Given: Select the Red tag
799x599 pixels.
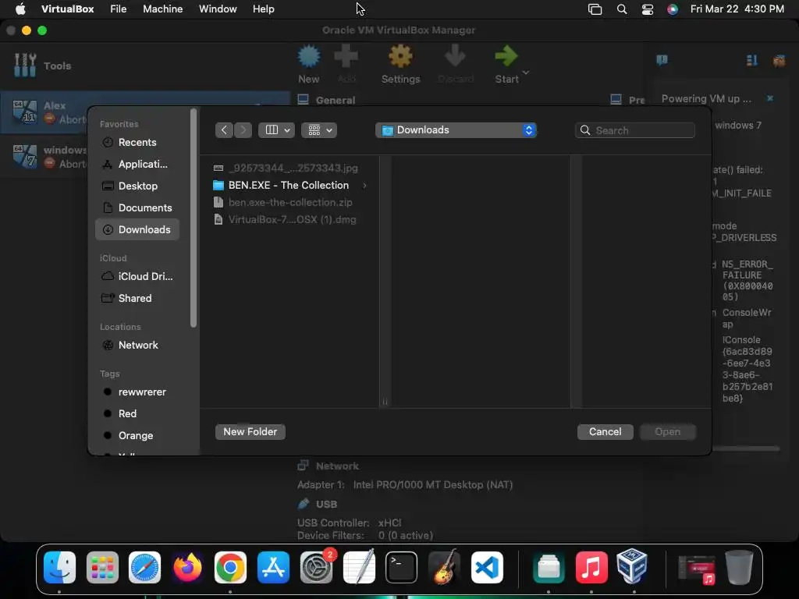Looking at the screenshot, I should (x=137, y=414).
